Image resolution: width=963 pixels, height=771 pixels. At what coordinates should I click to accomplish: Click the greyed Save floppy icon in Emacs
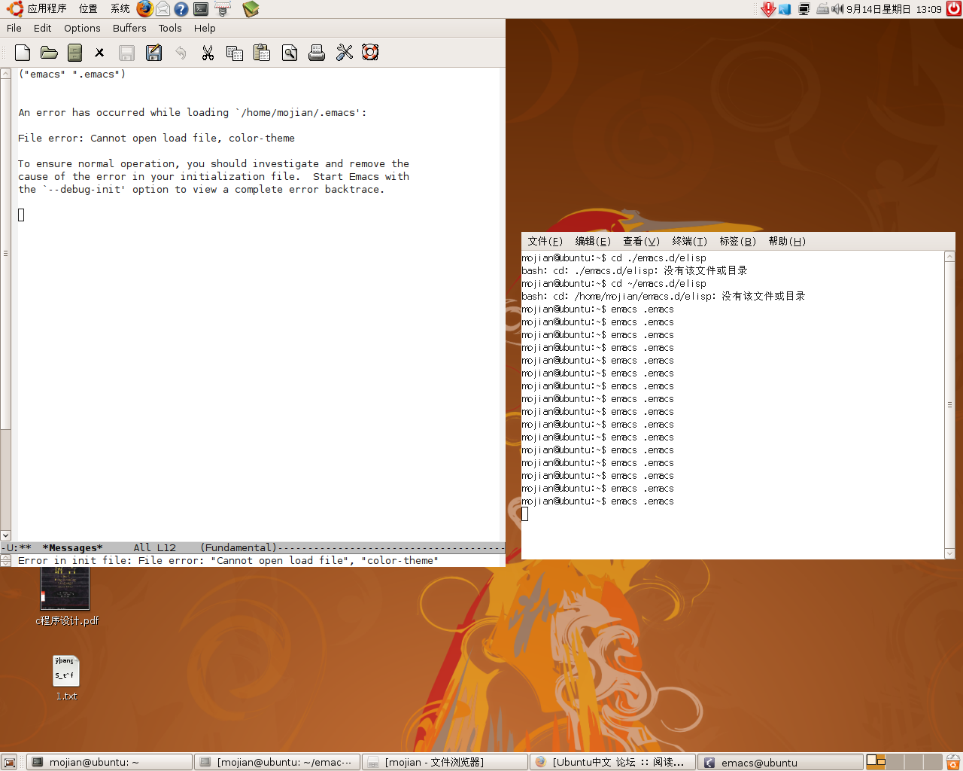pos(126,53)
